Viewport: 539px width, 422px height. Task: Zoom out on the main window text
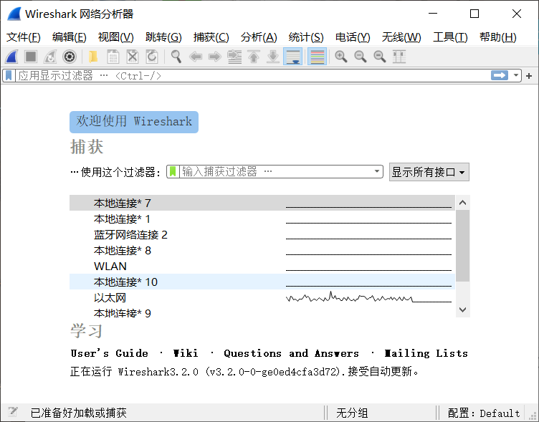click(361, 57)
